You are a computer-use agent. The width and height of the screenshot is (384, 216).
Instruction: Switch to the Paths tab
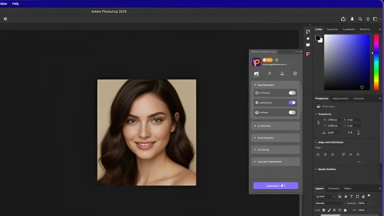pos(348,188)
